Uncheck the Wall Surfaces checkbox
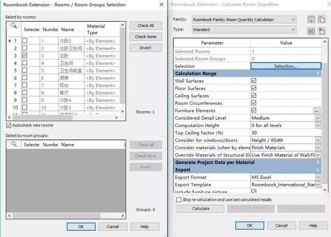The image size is (331, 237). click(x=254, y=81)
